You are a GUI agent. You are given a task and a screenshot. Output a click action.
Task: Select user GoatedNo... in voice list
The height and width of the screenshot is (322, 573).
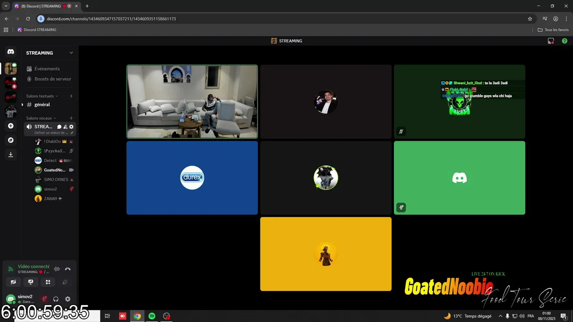pos(55,170)
